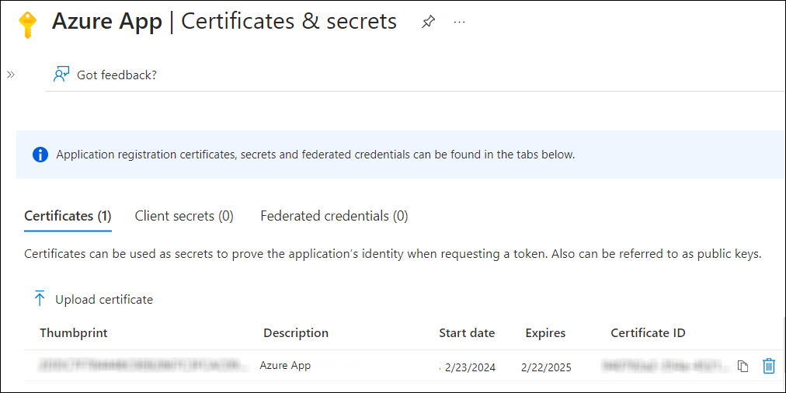Open the Federated credentials (0) tab

coord(334,216)
